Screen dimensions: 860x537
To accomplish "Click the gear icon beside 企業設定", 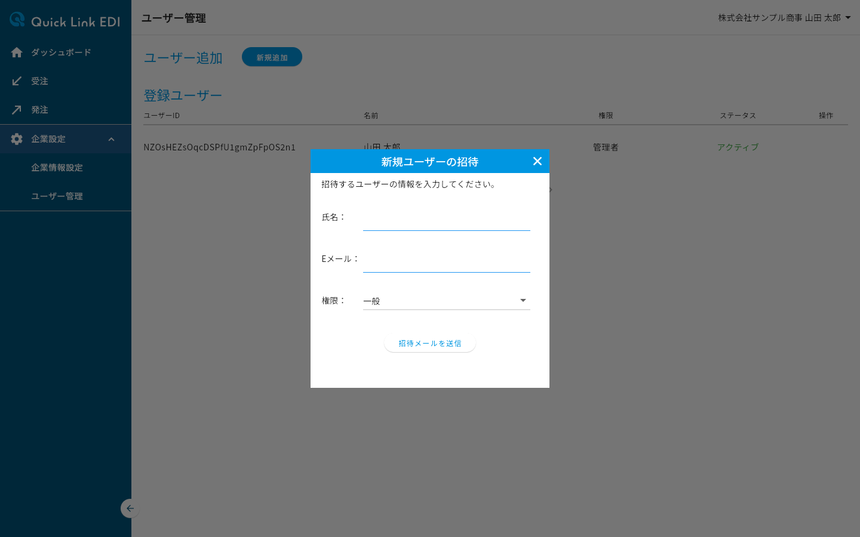I will pos(17,139).
